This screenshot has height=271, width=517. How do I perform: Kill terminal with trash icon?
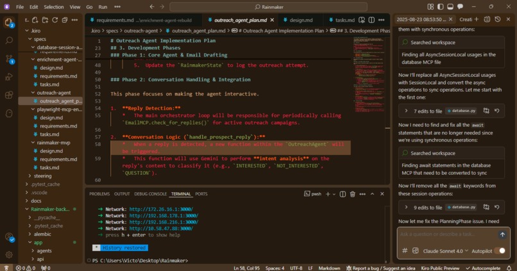pyautogui.click(x=352, y=194)
